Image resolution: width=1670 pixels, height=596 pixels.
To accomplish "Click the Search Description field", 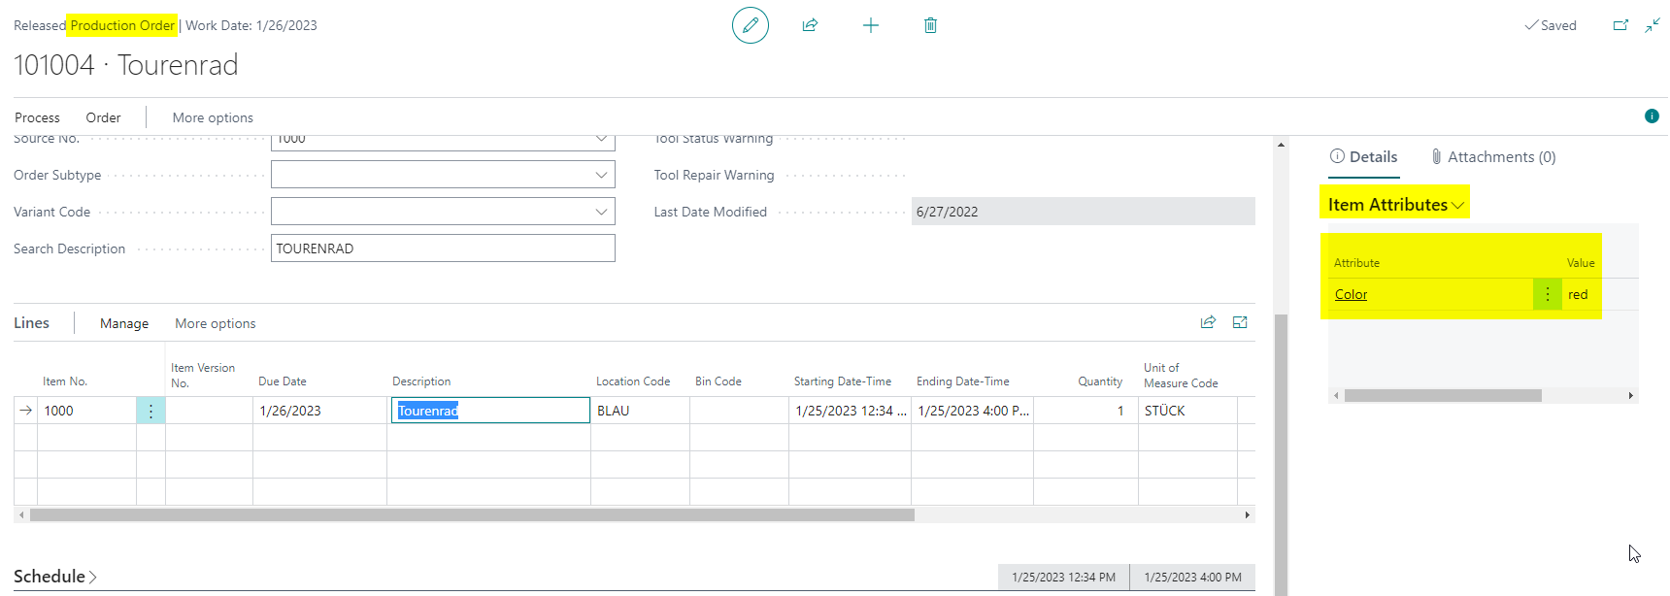I will 443,248.
